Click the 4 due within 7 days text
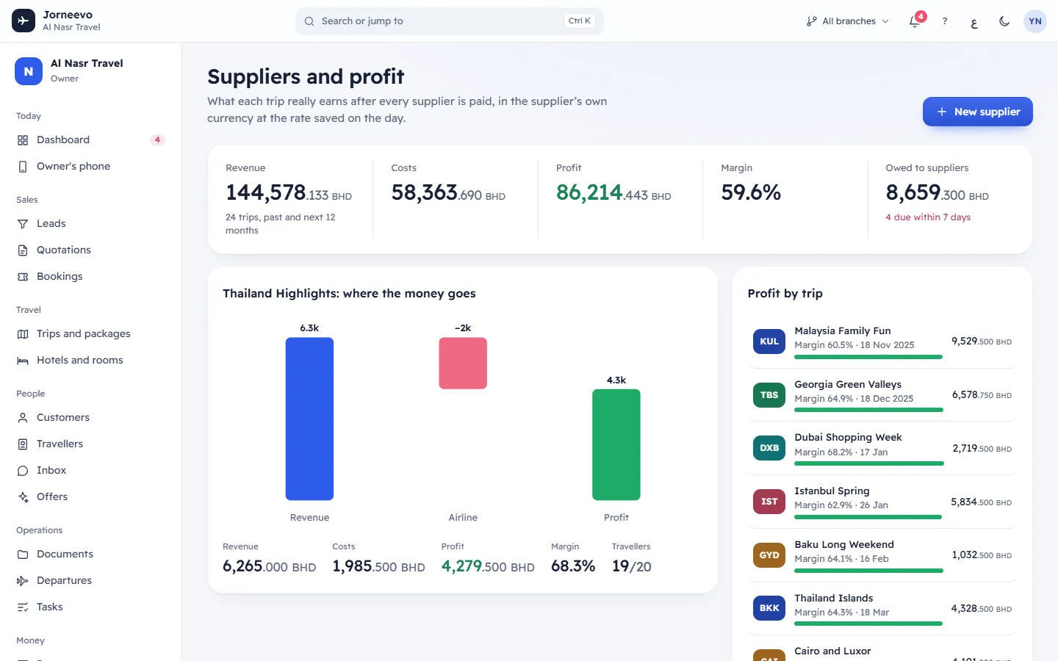Screen dimensions: 1058x661 (x=928, y=217)
